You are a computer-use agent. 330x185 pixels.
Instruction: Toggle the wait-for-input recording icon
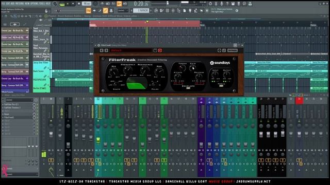pyautogui.click(x=108, y=4)
